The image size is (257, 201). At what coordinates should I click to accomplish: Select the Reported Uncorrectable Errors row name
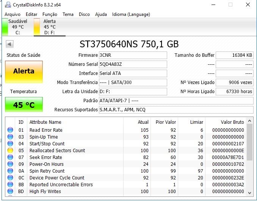point(61,185)
